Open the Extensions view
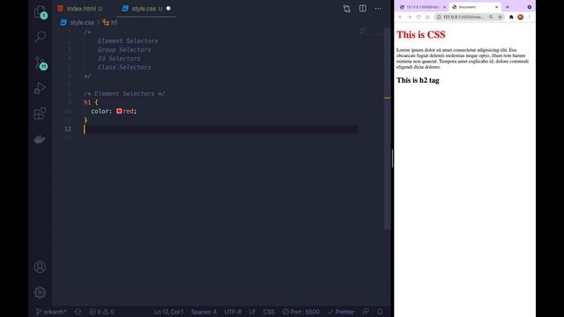Image resolution: width=564 pixels, height=317 pixels. 40,114
